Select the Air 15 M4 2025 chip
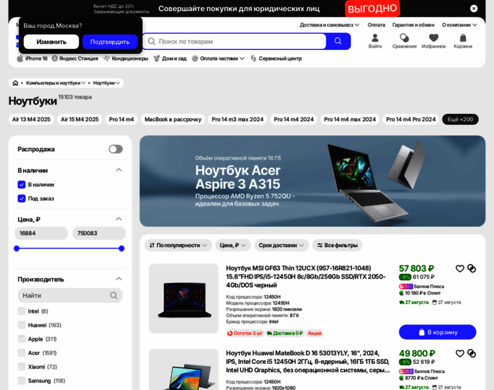Image resolution: width=494 pixels, height=390 pixels. (80, 120)
